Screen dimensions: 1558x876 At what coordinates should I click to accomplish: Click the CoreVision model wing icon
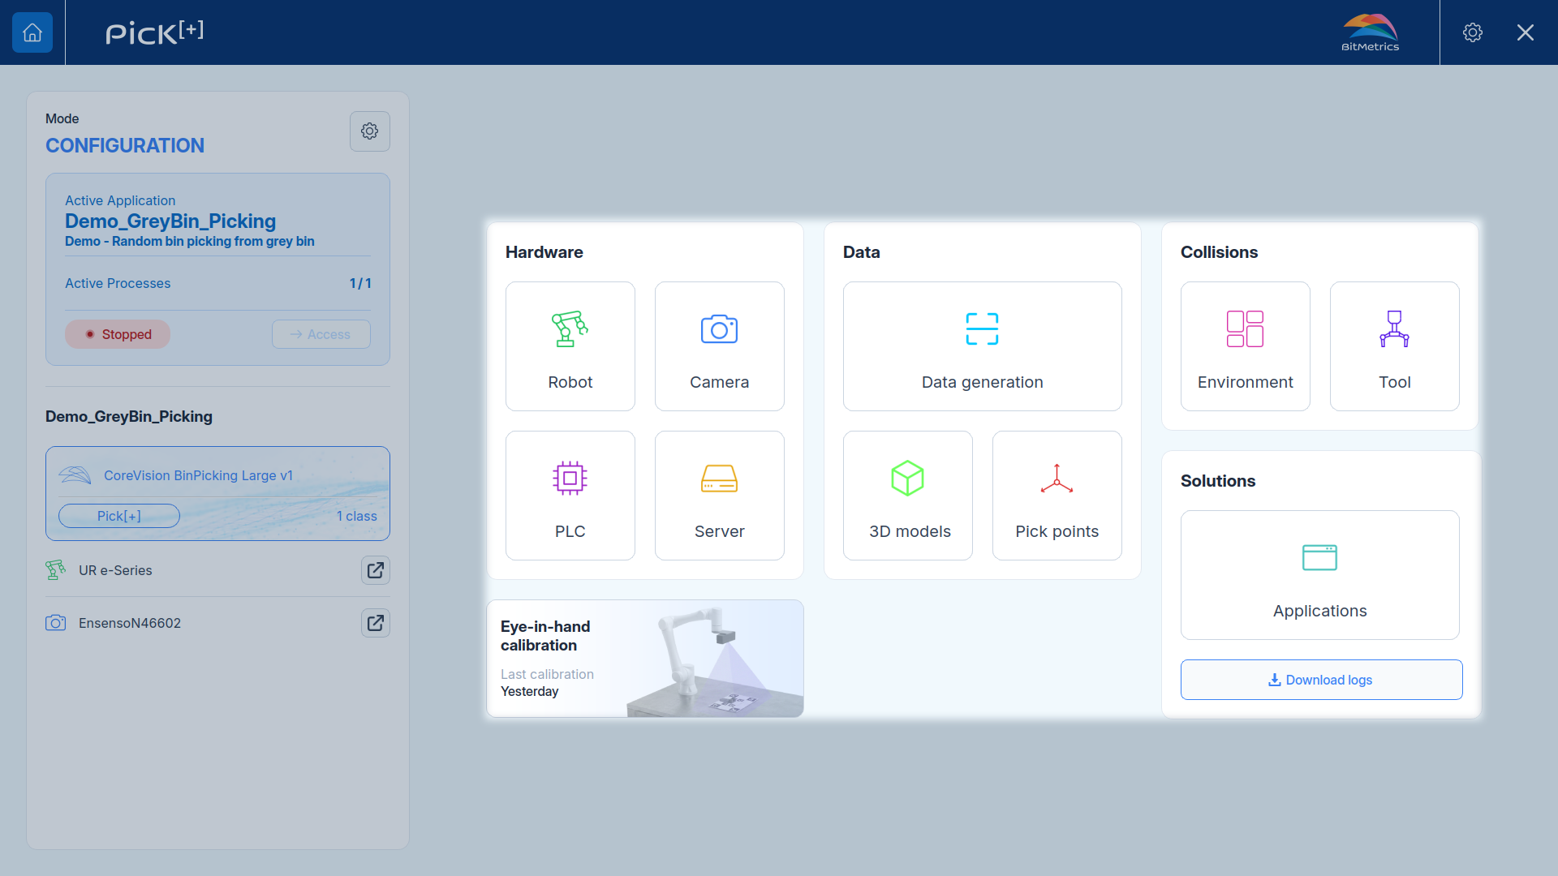pos(75,475)
